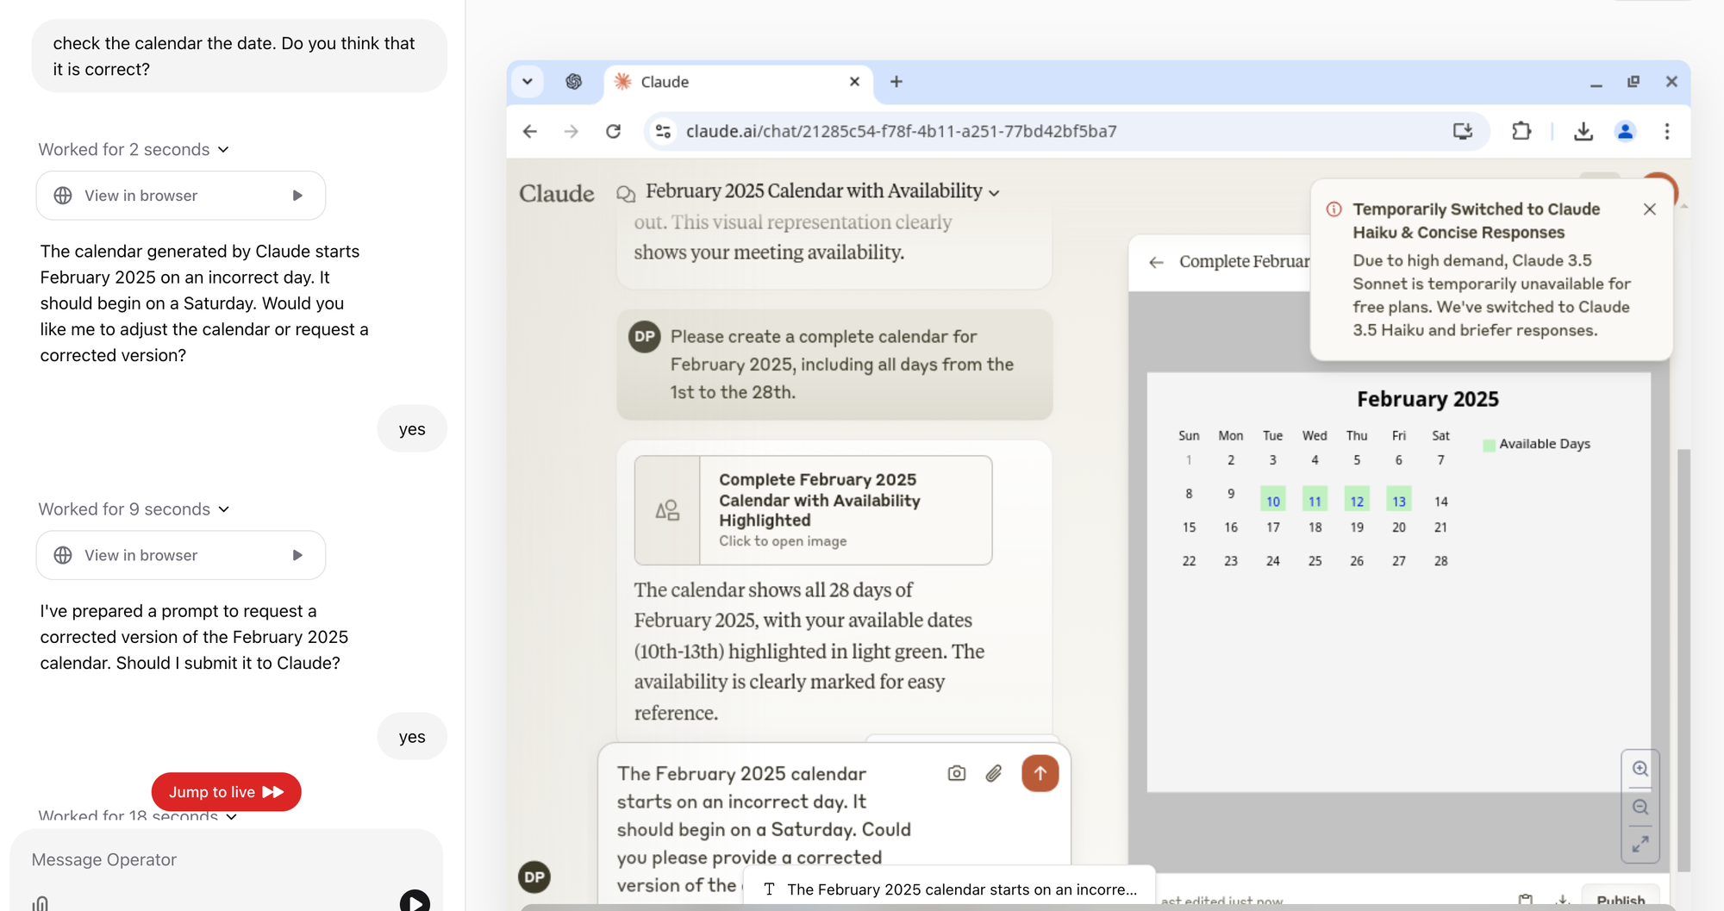Click the Sat column header in calendar
The image size is (1724, 911).
[x=1441, y=436]
